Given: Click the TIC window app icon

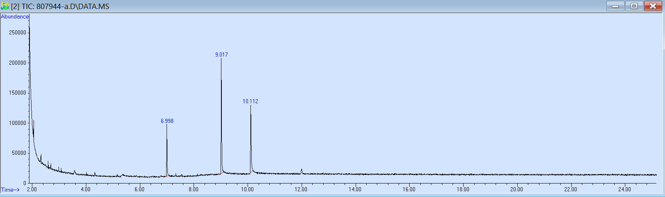Looking at the screenshot, I should [x=5, y=7].
